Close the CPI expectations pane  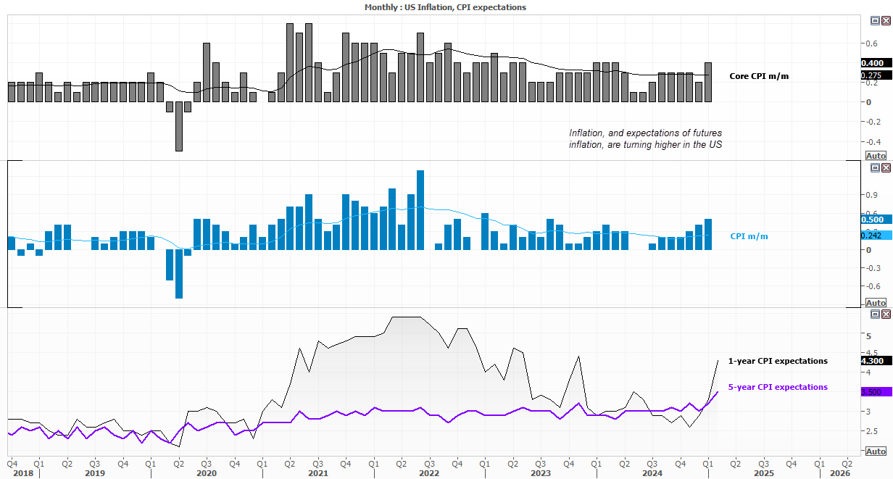(886, 315)
